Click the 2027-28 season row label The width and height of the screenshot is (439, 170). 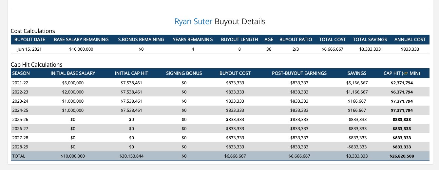click(20, 138)
